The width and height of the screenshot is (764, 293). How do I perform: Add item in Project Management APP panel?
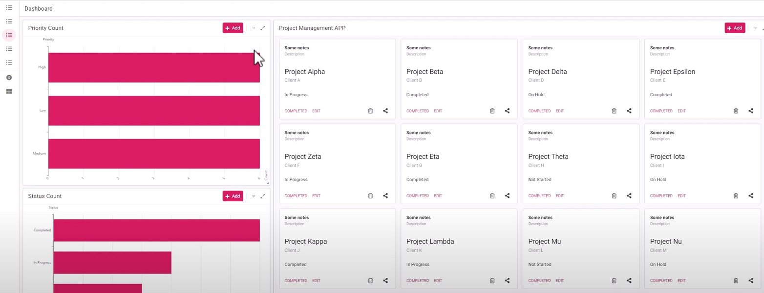point(735,28)
